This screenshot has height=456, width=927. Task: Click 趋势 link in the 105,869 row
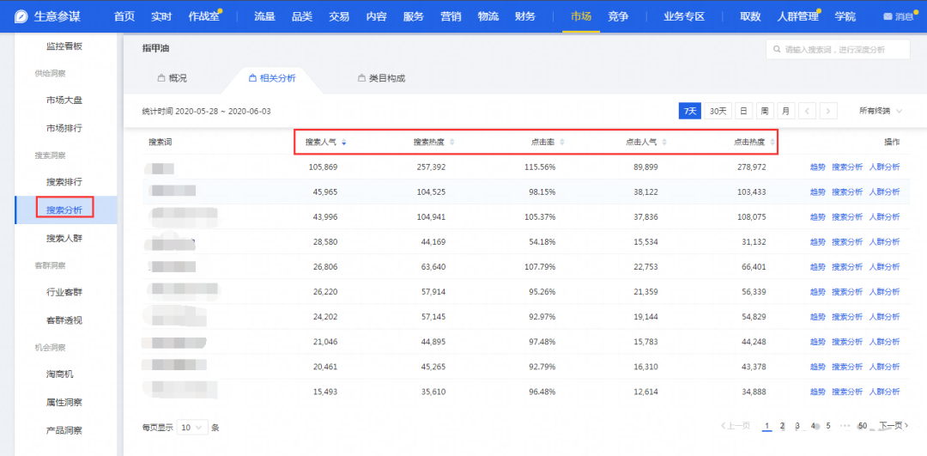(x=818, y=167)
